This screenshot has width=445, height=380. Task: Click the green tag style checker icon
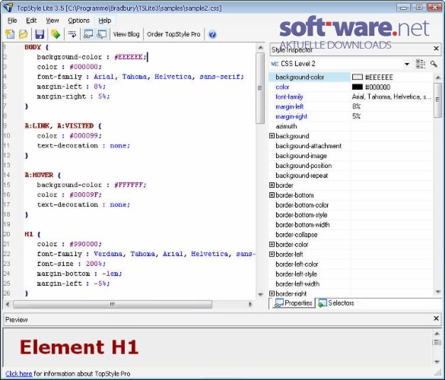(56, 34)
